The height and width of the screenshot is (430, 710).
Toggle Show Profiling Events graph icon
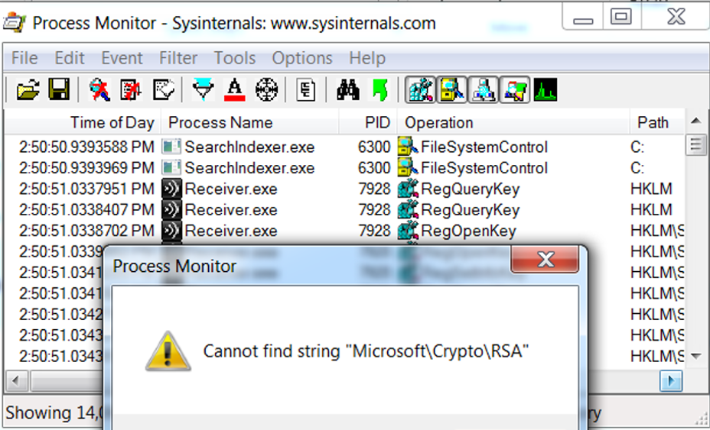(546, 89)
